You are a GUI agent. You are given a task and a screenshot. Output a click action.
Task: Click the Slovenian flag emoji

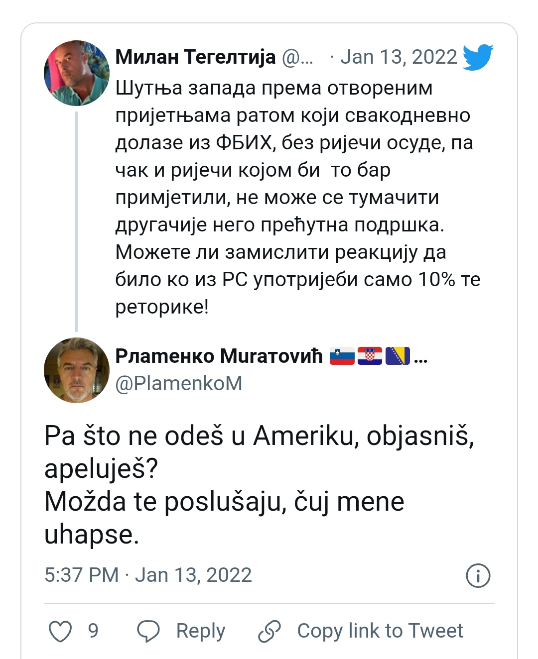pyautogui.click(x=342, y=356)
